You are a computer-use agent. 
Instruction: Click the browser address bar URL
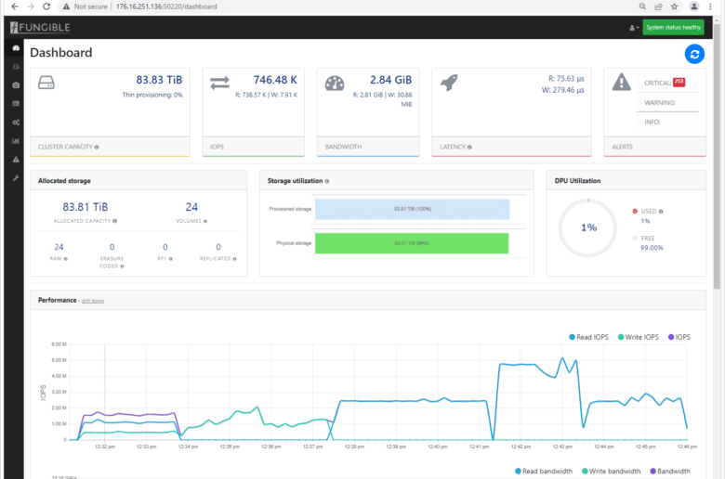point(166,6)
